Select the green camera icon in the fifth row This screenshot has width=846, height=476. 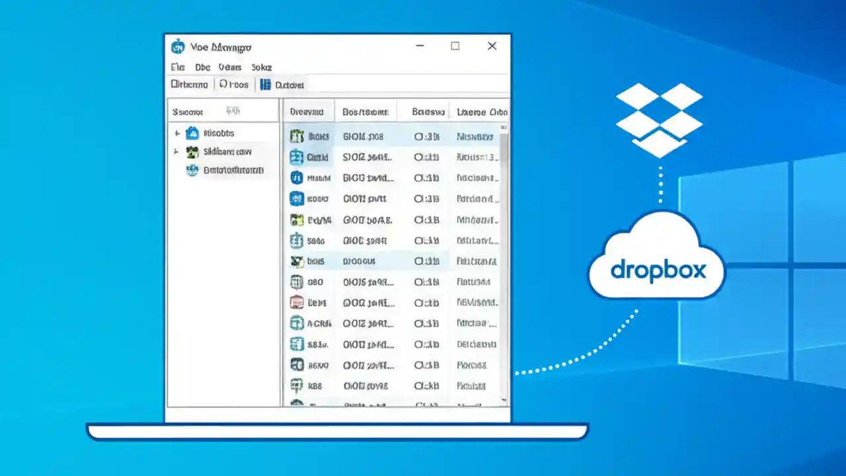297,219
